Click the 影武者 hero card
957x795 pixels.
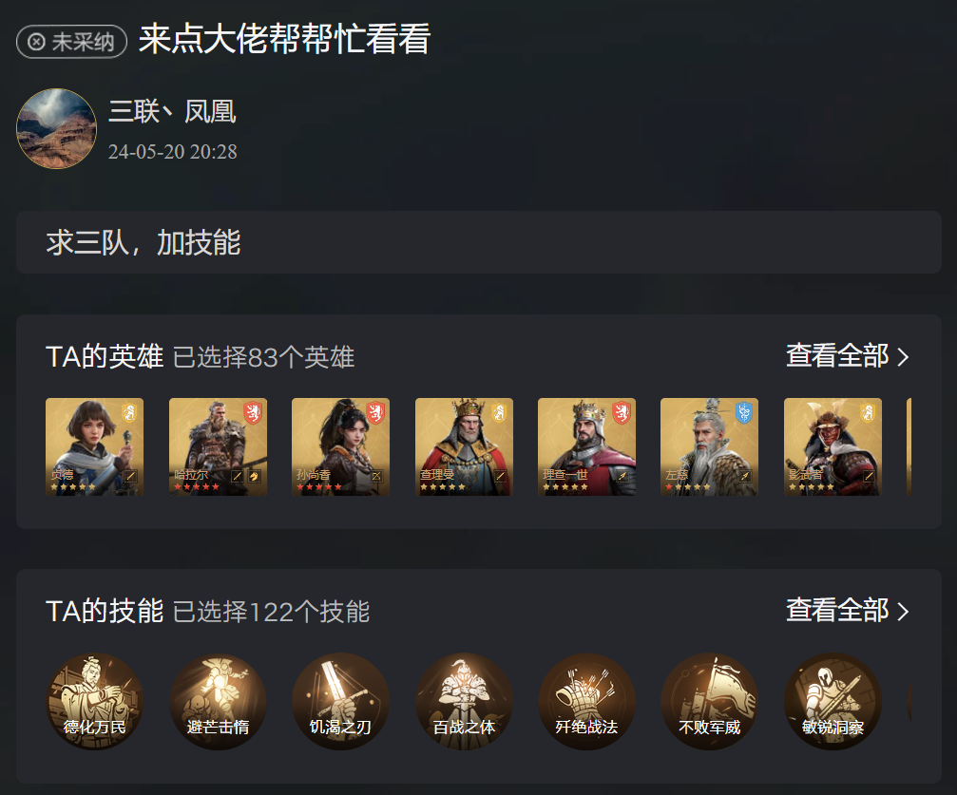click(833, 446)
